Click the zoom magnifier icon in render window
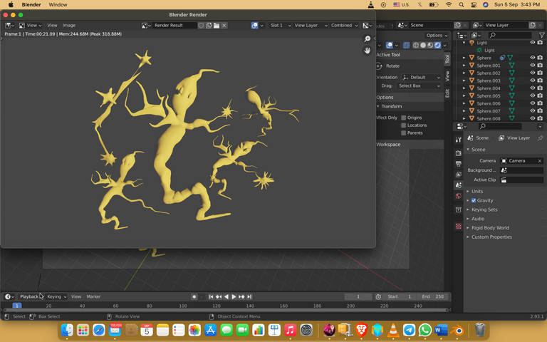547x342 pixels. pos(367,38)
